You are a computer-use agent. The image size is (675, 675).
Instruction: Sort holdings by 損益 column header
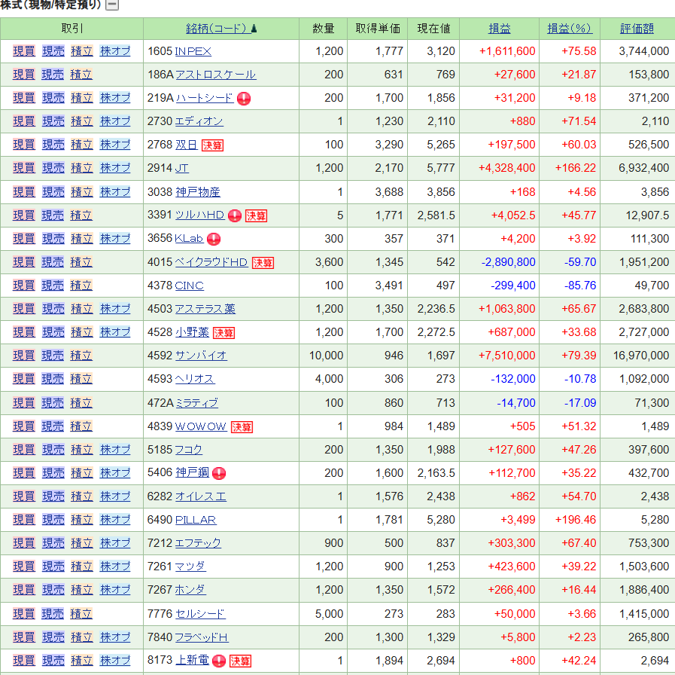point(499,29)
